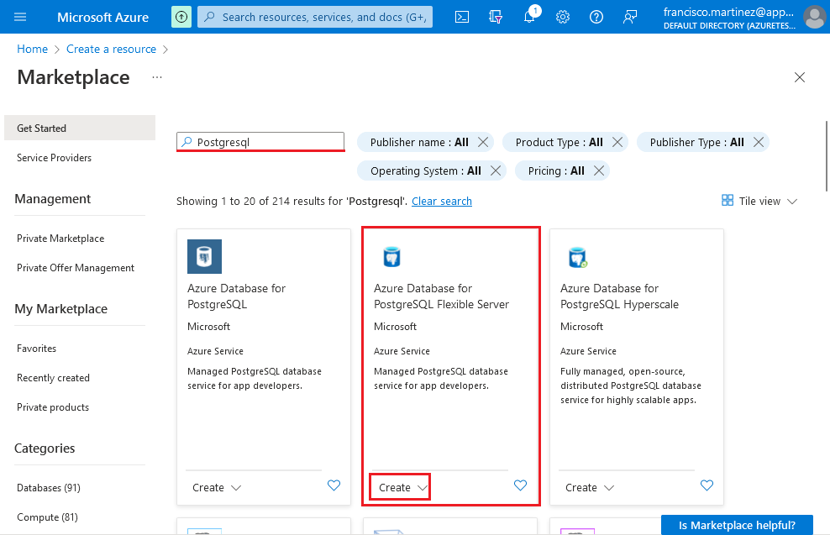Go to Home breadcrumb link
The image size is (830, 535).
pyautogui.click(x=32, y=50)
